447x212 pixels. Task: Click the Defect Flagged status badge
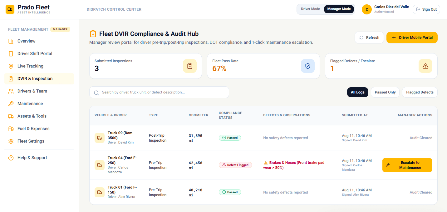[235, 165]
